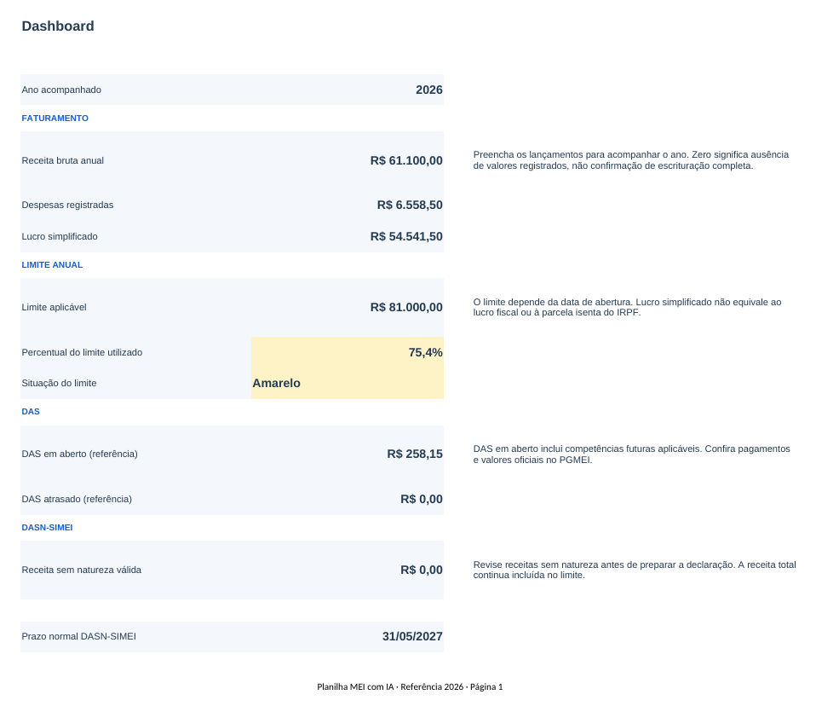
Task: Click the DASN-SIMEI section heading
Action: 47,528
